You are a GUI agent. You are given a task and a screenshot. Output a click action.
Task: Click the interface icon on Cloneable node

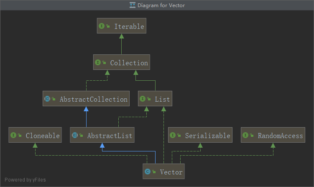(13, 135)
